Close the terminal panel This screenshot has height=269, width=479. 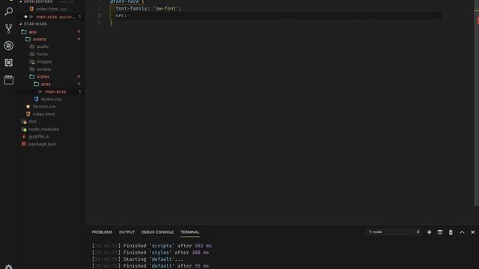tap(473, 232)
